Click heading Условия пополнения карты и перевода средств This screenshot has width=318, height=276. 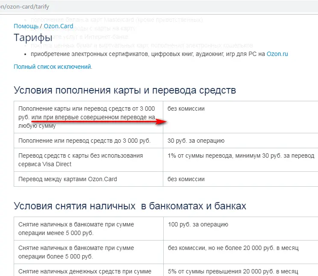click(x=125, y=90)
